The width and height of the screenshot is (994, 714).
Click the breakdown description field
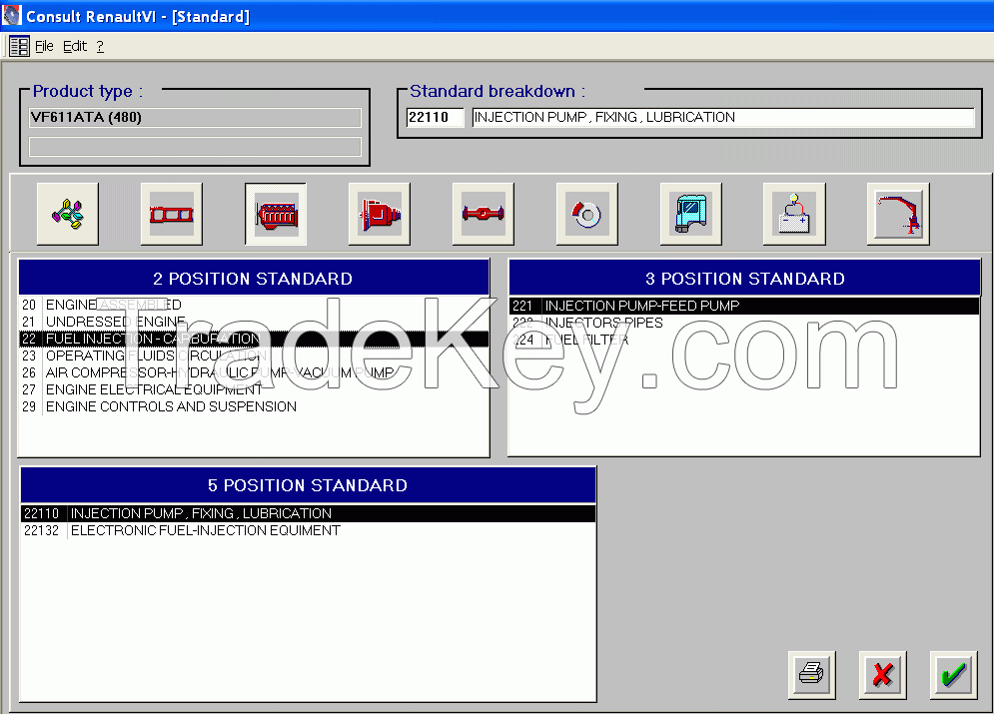723,117
